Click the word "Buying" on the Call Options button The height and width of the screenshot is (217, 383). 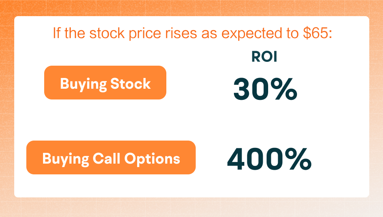coord(66,159)
